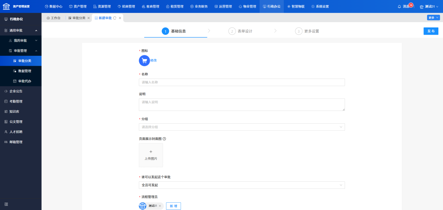
Task: Click the 页面展示封面图 help icon
Action: click(x=165, y=139)
